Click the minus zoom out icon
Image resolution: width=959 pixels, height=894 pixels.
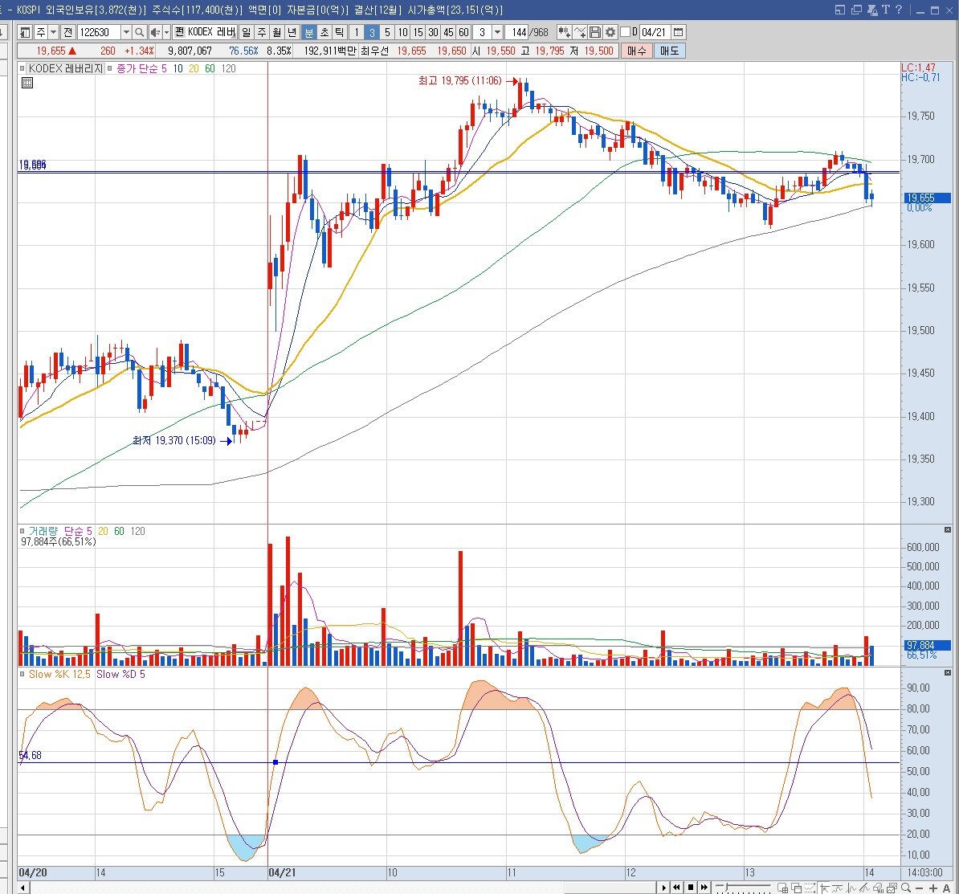tap(920, 888)
